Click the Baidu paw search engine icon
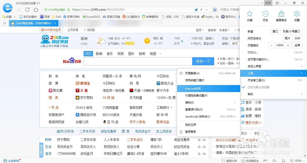Viewport: 307px width, 163px height. click(x=215, y=10)
